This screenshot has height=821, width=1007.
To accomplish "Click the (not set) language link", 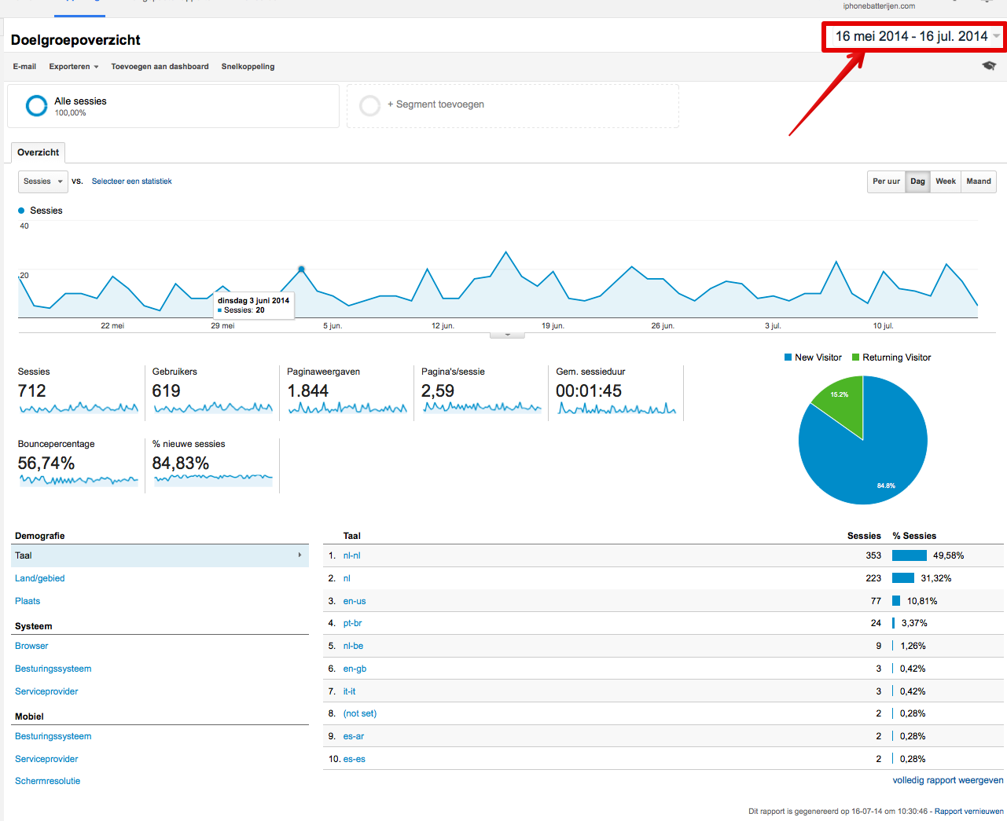I will pos(360,713).
